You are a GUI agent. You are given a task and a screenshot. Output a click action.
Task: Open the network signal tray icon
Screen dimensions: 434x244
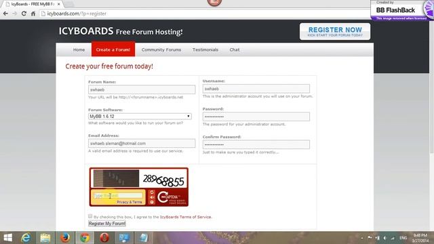pos(393,238)
